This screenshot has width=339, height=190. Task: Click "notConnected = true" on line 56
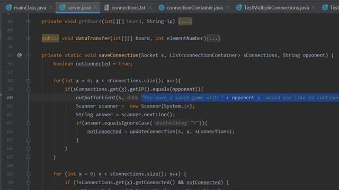click(102, 64)
